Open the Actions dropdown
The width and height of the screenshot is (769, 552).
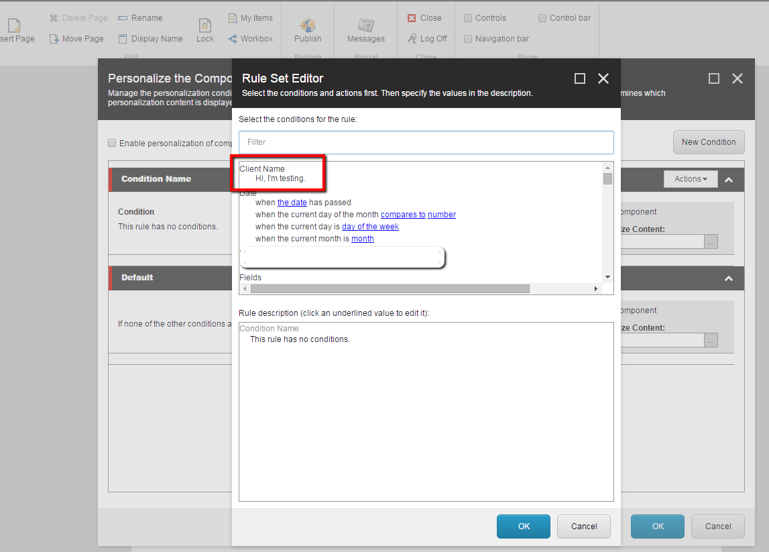pos(691,178)
